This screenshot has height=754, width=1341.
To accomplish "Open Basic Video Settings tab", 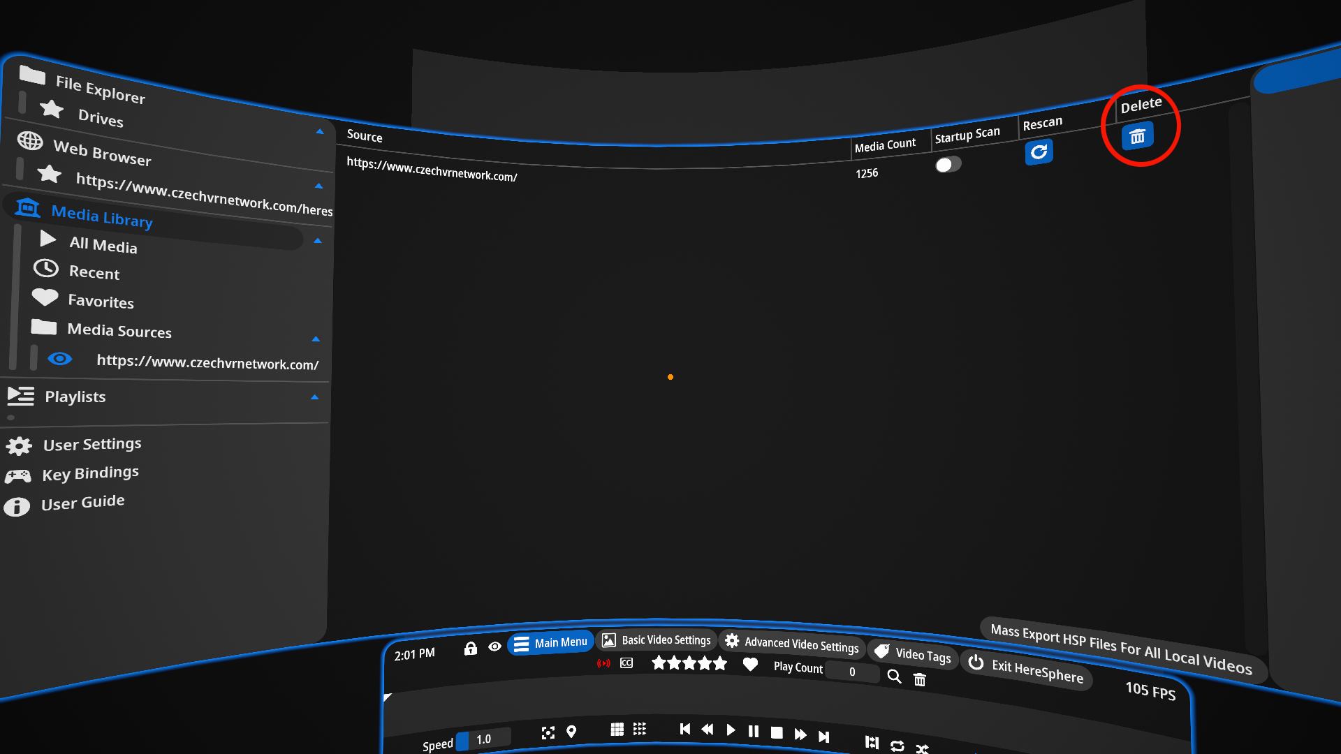I will [x=656, y=641].
